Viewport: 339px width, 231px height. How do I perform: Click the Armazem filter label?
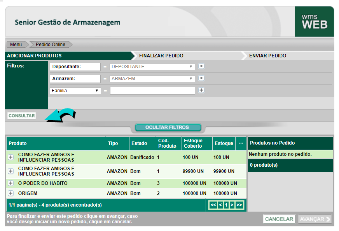75,79
